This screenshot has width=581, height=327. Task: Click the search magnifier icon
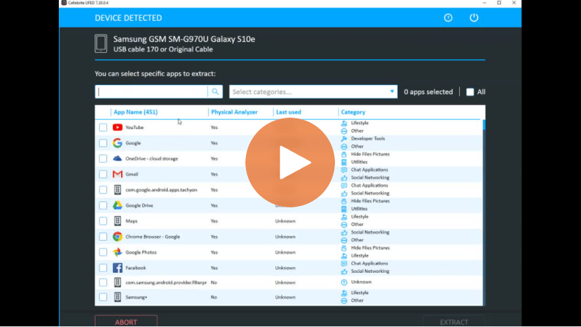215,92
